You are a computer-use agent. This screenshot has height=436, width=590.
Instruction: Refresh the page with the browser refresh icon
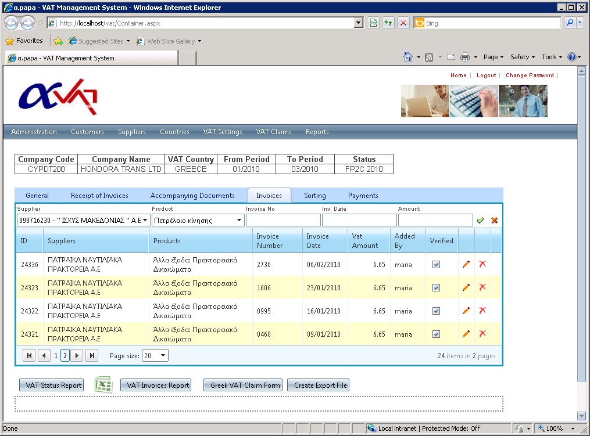(x=388, y=23)
